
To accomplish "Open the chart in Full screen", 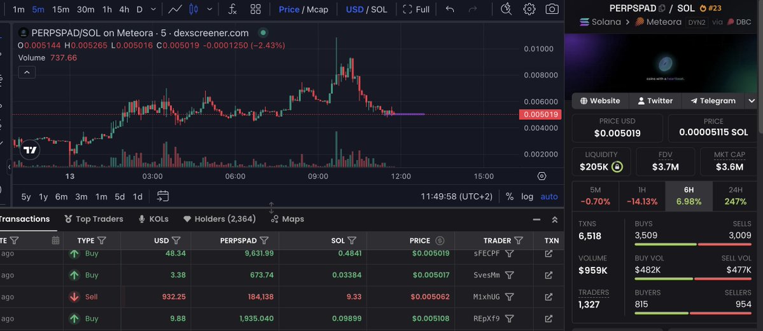I will coord(417,10).
